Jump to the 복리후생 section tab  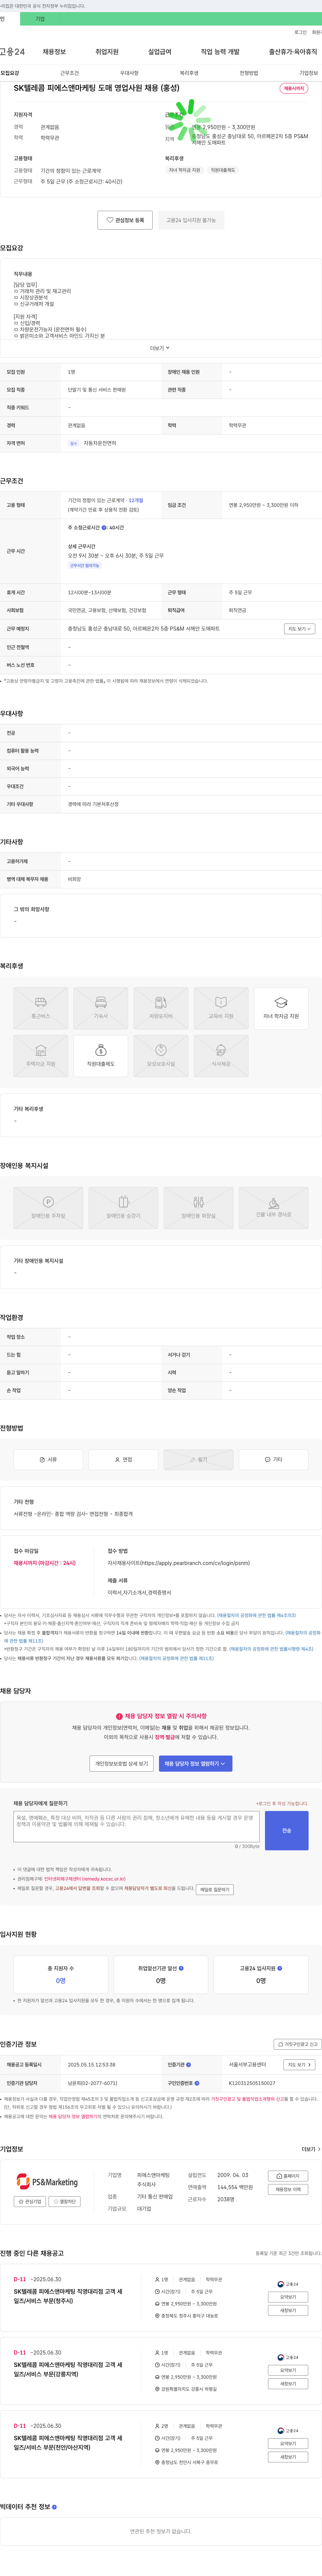click(x=190, y=73)
